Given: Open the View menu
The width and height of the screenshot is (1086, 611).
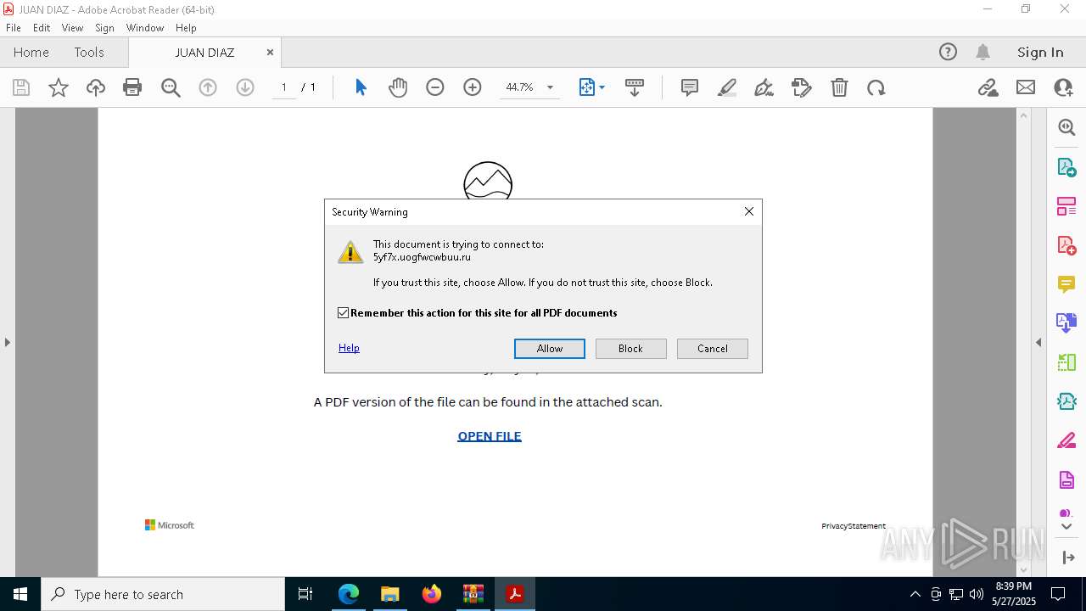Looking at the screenshot, I should click(x=73, y=28).
